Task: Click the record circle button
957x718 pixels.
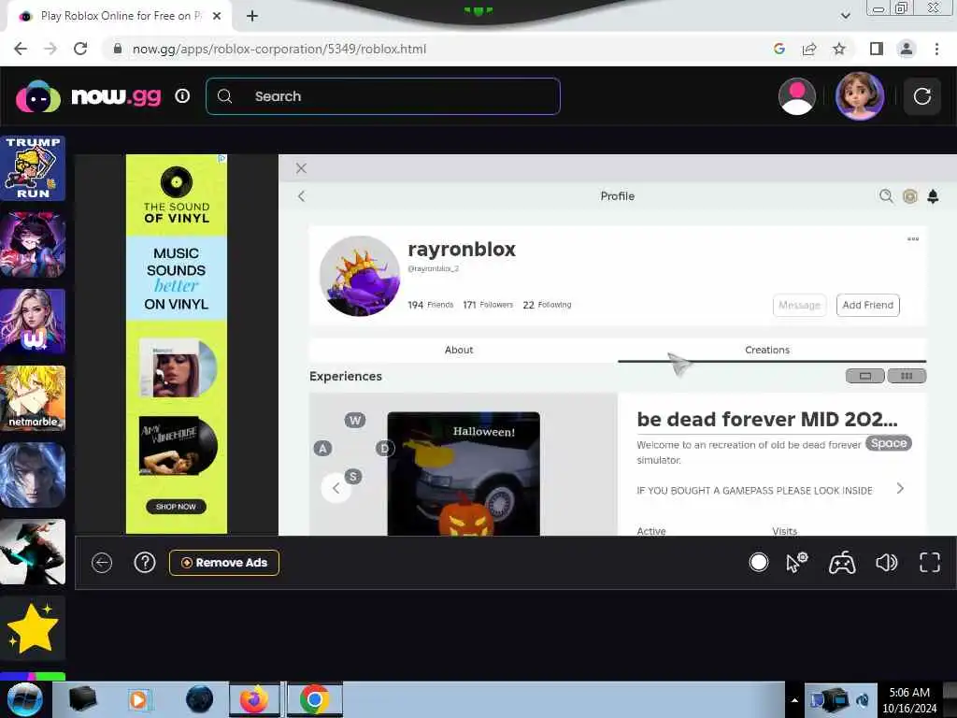Action: pos(759,562)
